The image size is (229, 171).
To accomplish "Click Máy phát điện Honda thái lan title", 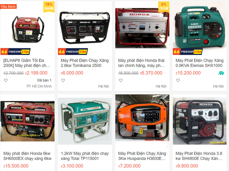I will (x=141, y=63).
